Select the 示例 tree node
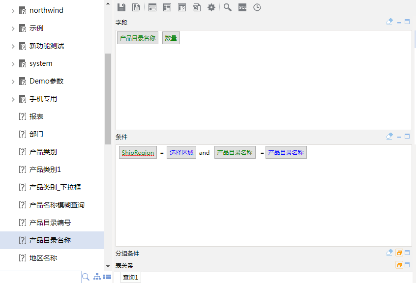Image resolution: width=416 pixels, height=283 pixels. (36, 28)
